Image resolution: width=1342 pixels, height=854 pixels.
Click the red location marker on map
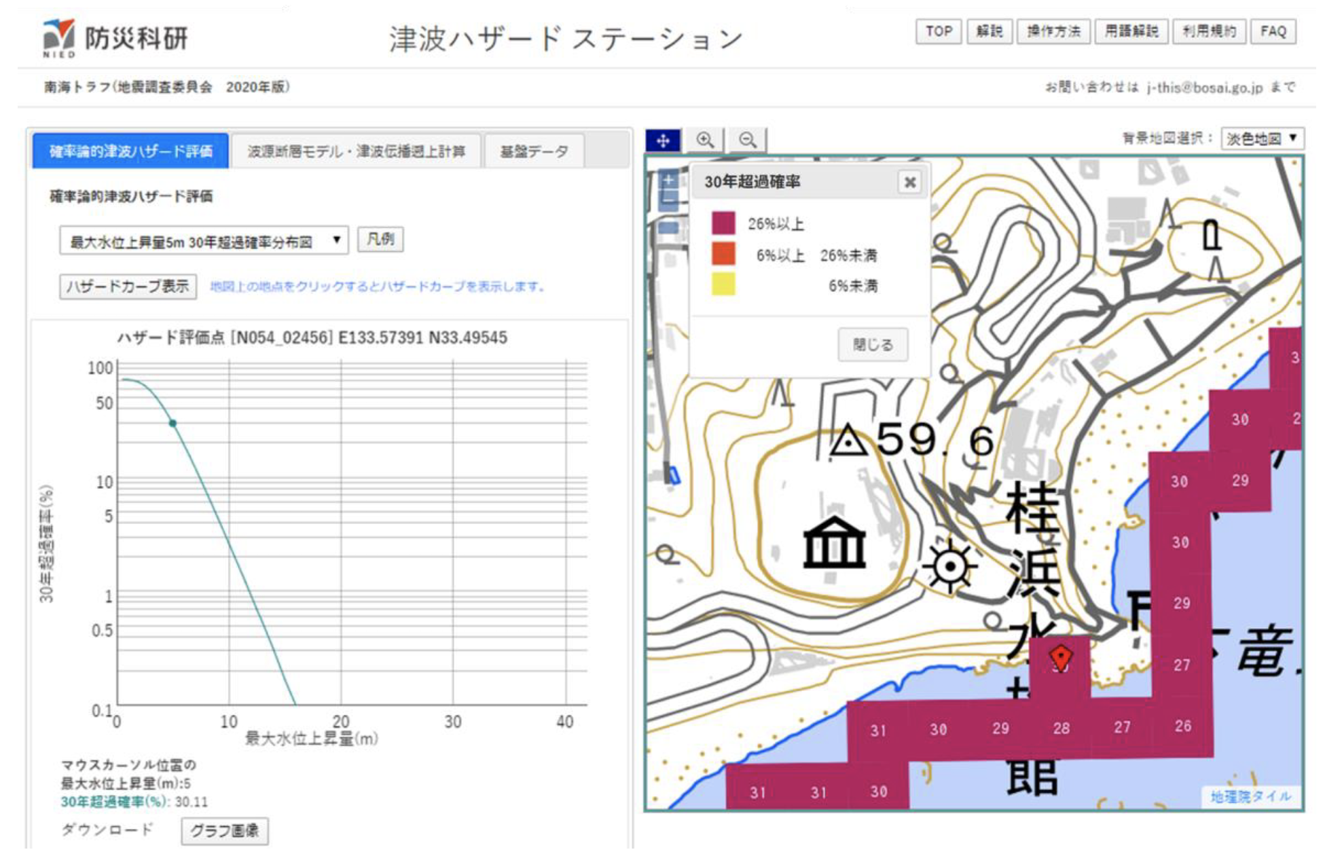coord(1060,657)
